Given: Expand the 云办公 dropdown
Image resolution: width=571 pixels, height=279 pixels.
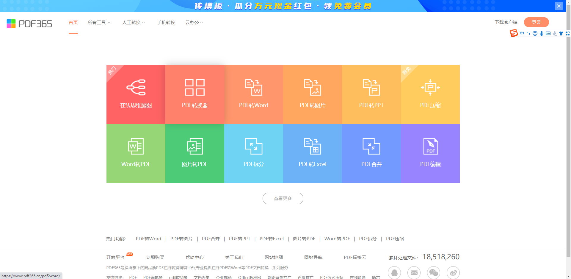Looking at the screenshot, I should click(x=194, y=22).
